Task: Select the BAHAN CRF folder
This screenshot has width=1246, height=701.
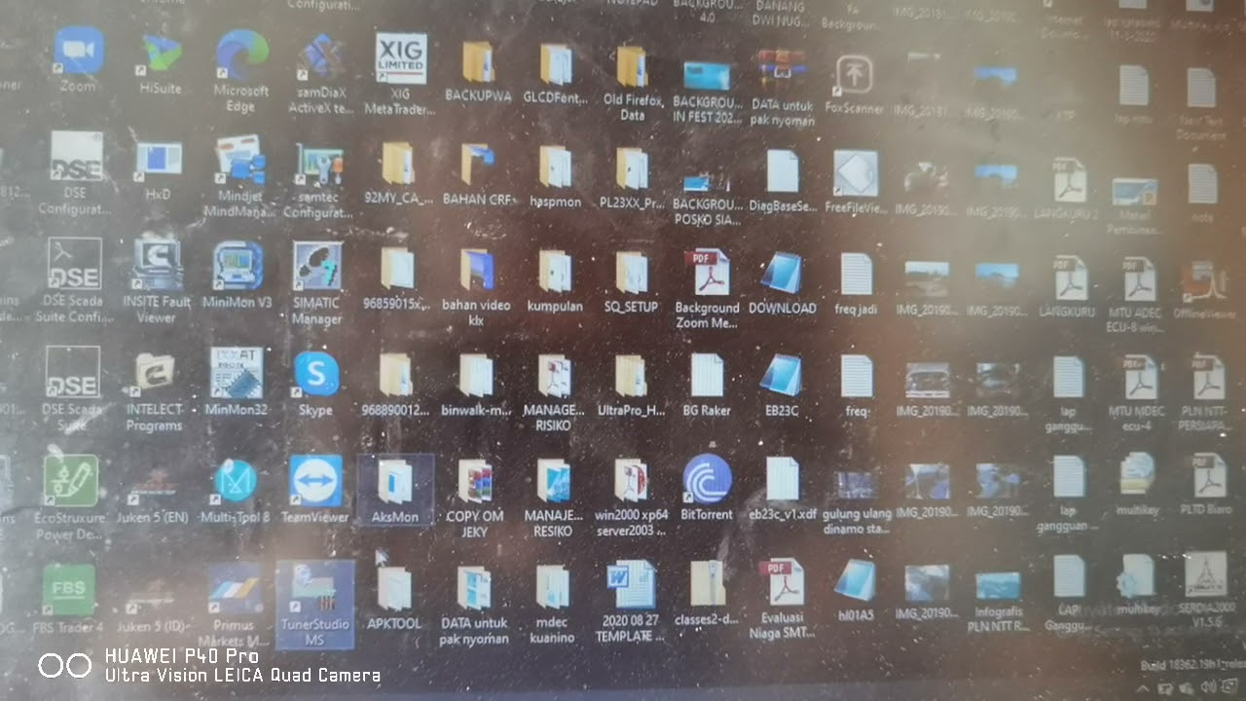Action: (x=478, y=174)
